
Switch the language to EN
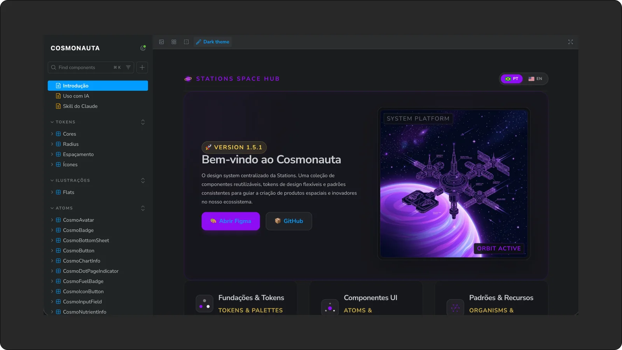pos(535,79)
